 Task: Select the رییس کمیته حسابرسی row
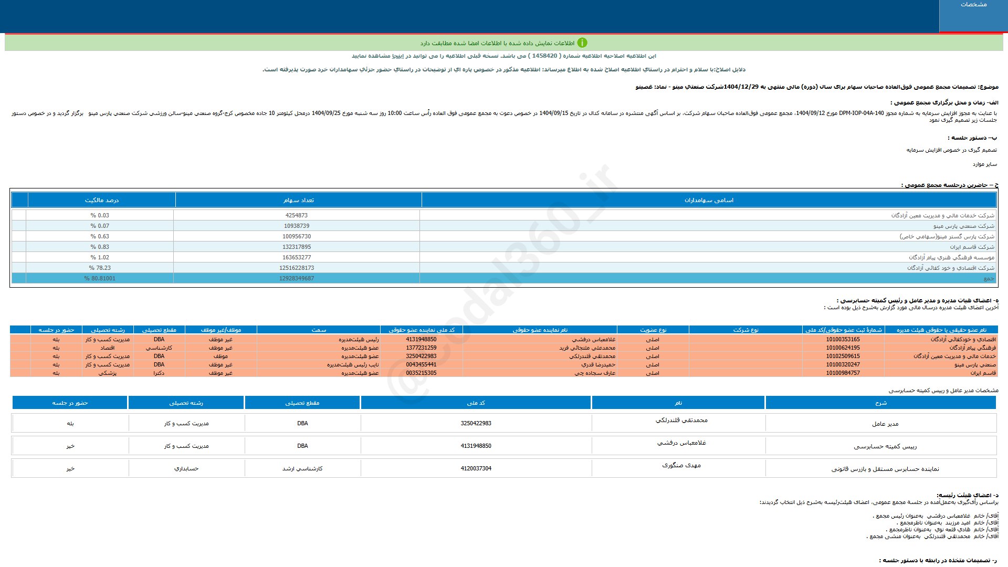[x=885, y=446]
